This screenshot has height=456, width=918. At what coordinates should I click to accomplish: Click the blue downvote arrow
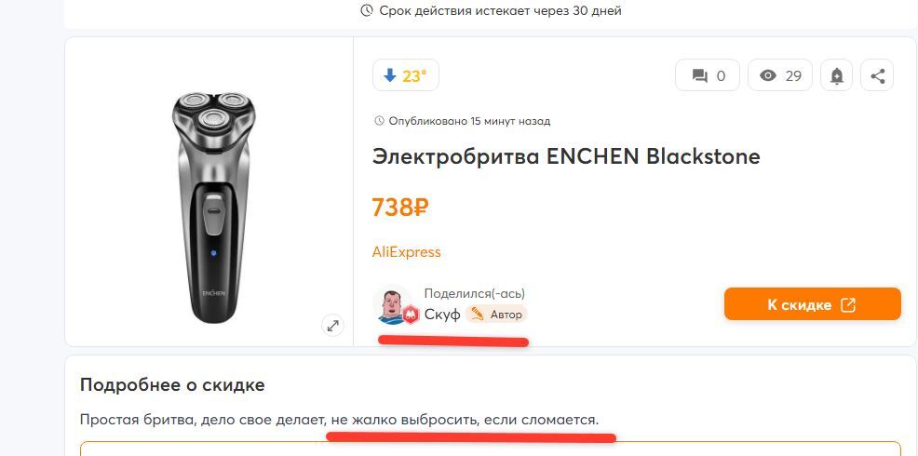coord(388,76)
